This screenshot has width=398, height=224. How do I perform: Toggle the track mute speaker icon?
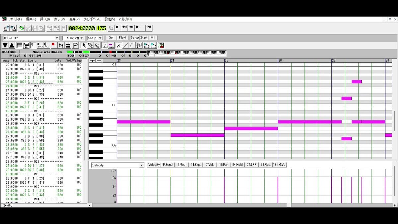click(x=33, y=45)
